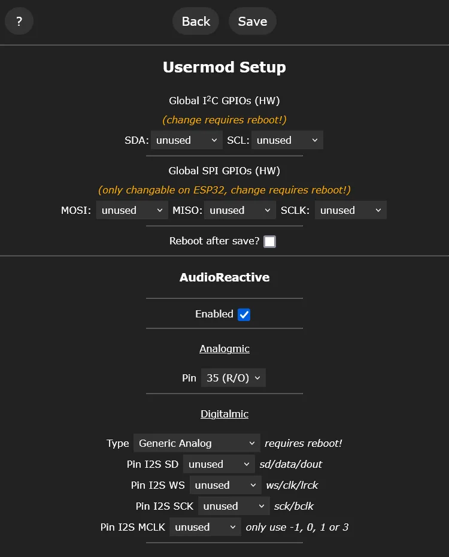The image size is (449, 557).
Task: Disable the AudioReactive Enabled checkbox
Action: point(244,314)
